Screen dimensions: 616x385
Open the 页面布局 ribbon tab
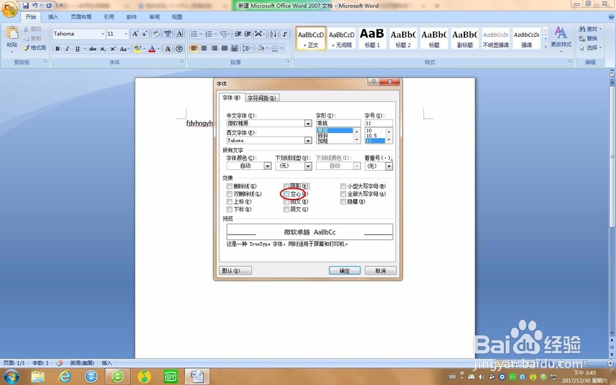81,17
